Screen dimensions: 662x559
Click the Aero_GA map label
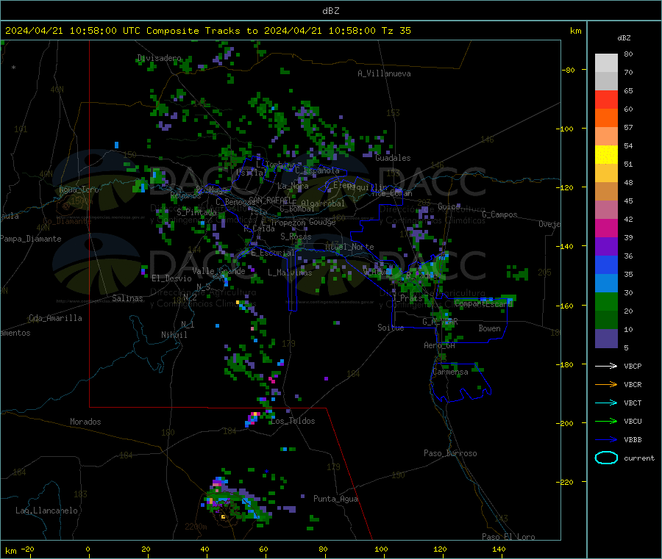tap(439, 345)
